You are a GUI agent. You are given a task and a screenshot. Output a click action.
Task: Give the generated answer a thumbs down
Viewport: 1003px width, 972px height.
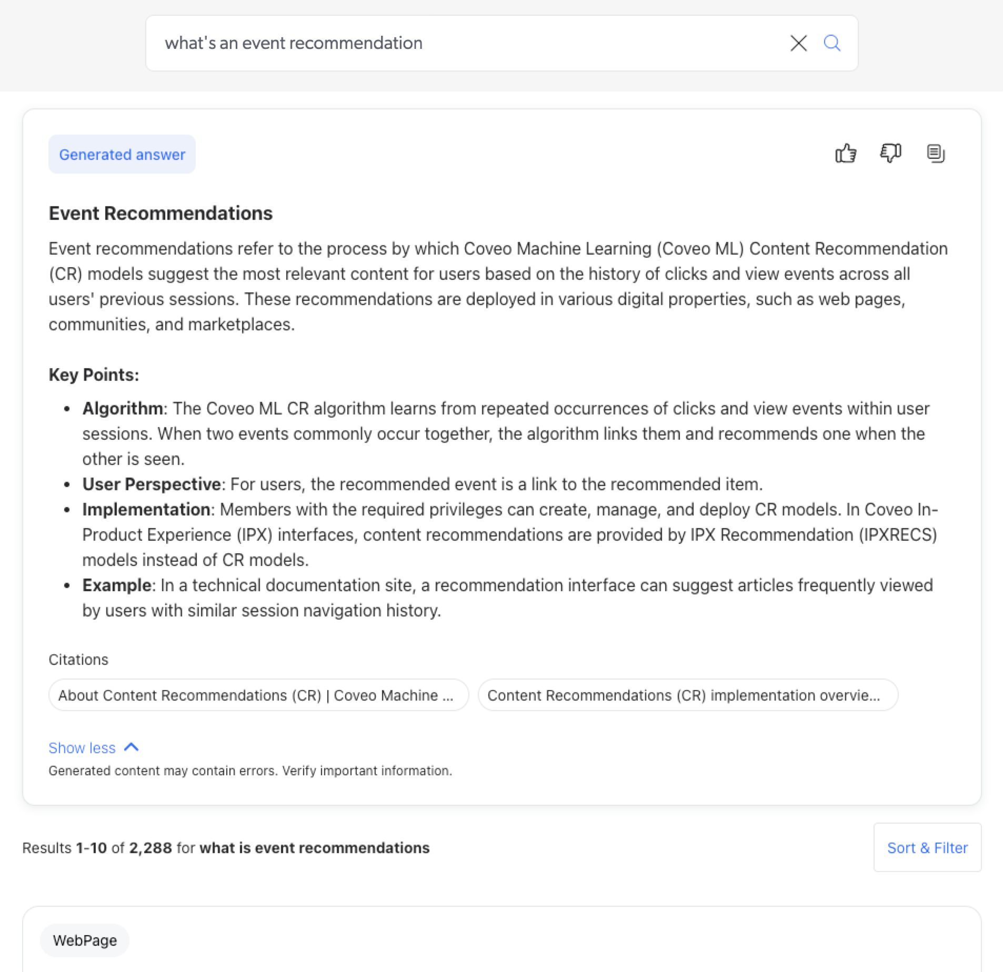pyautogui.click(x=890, y=153)
